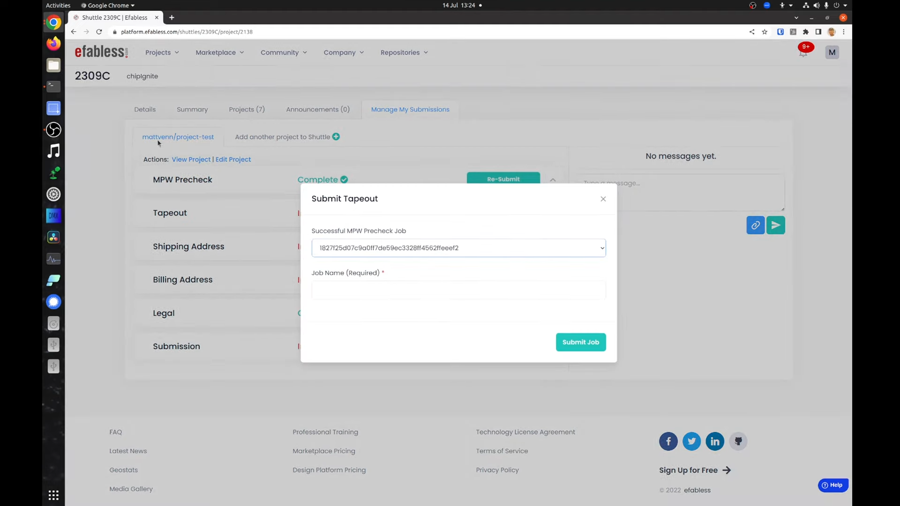Send the message with arrow icon
900x506 pixels.
click(775, 225)
